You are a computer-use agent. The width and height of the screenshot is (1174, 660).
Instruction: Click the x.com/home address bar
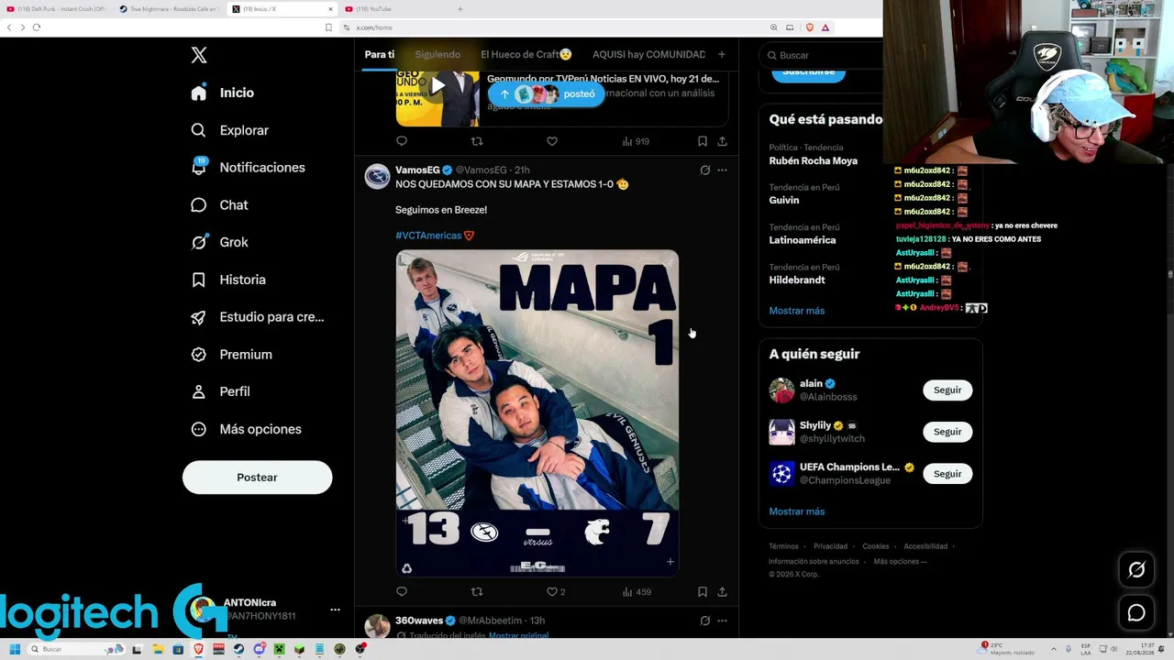(550, 27)
